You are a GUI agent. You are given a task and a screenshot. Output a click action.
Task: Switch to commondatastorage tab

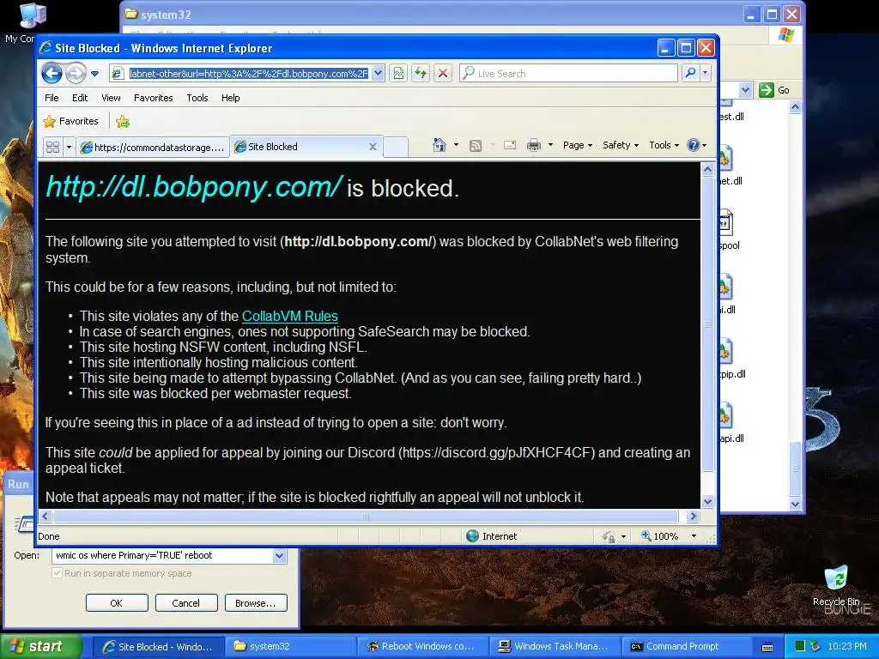pos(153,147)
